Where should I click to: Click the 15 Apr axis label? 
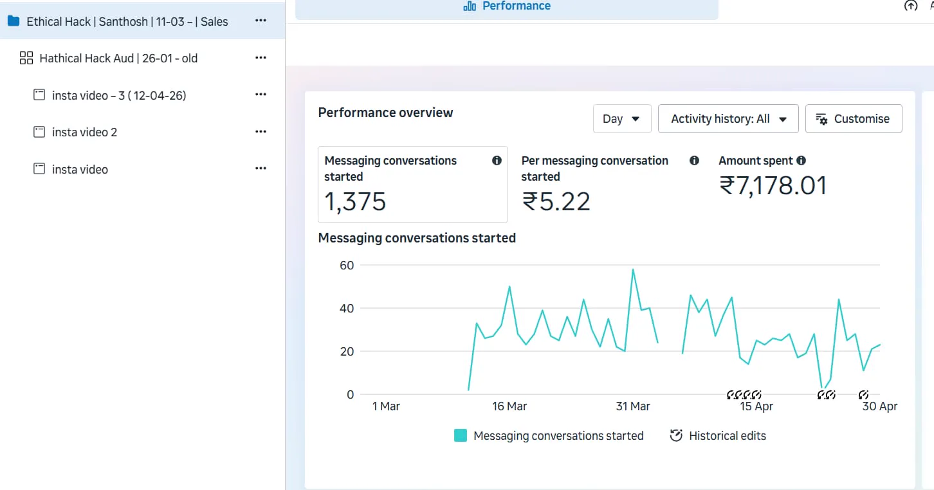[x=756, y=406]
